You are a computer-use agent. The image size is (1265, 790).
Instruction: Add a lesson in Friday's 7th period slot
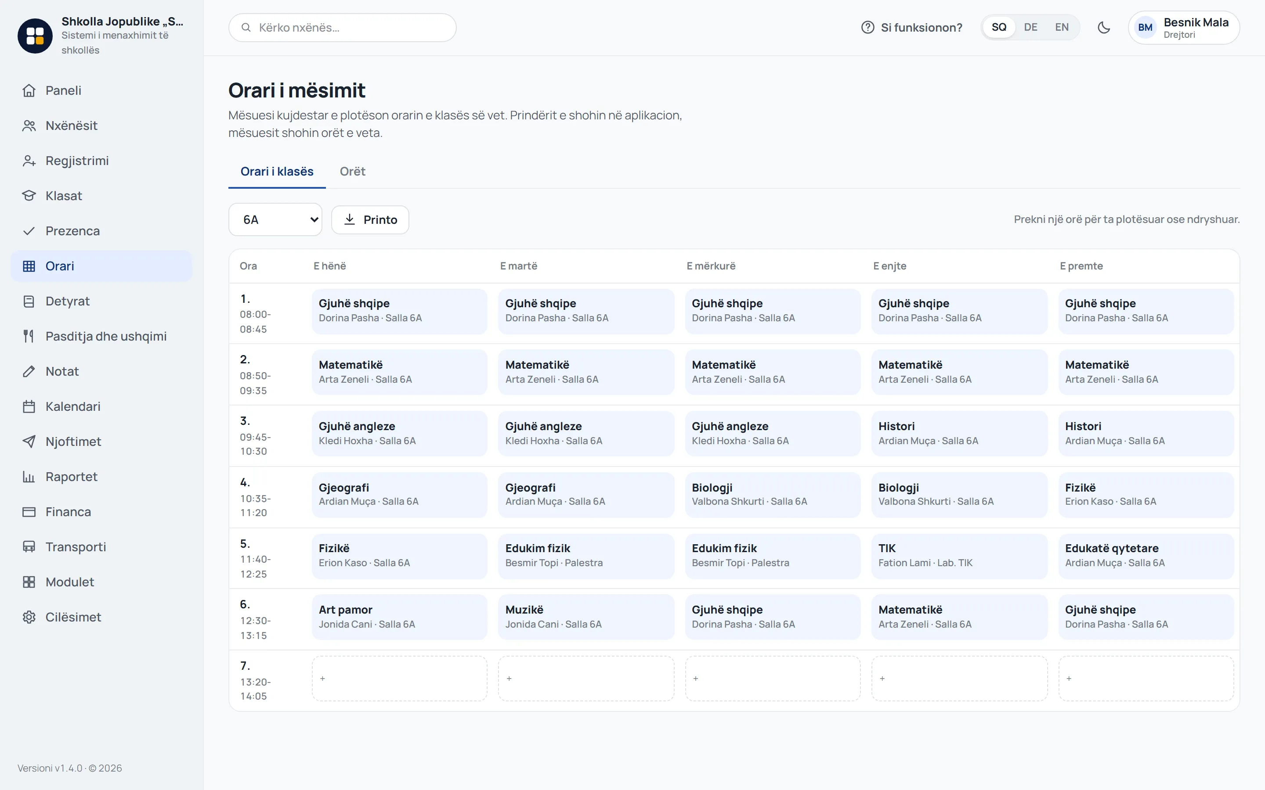pyautogui.click(x=1146, y=679)
